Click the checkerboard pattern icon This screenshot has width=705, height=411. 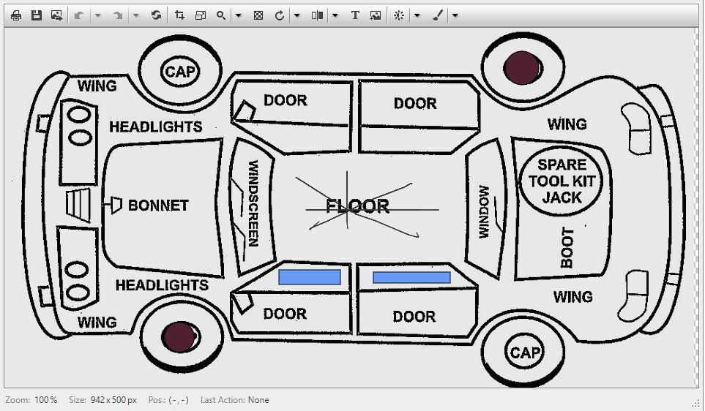point(258,15)
